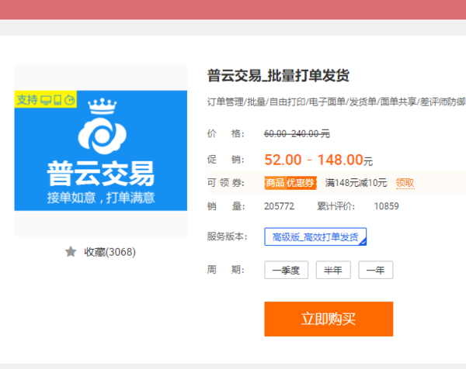Screen dimensions: 466x369
Task: Click the 商品优惠券 orange coupon tag
Action: click(x=290, y=183)
